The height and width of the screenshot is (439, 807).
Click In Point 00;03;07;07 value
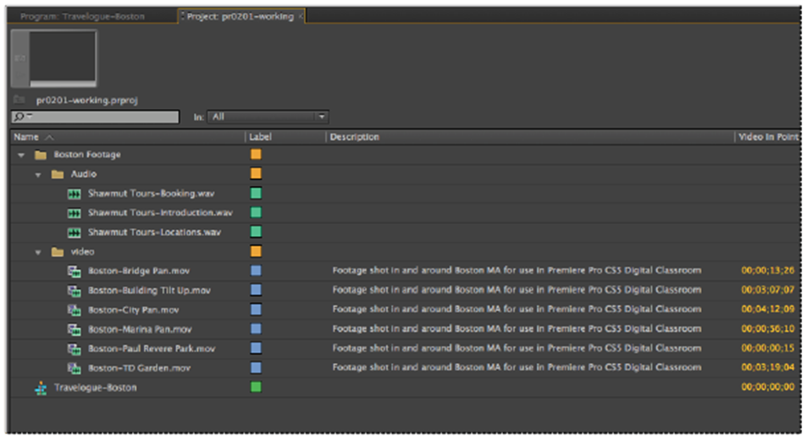(x=767, y=290)
